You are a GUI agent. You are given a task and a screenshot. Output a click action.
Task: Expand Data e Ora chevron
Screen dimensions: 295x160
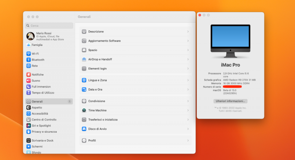tap(188, 89)
